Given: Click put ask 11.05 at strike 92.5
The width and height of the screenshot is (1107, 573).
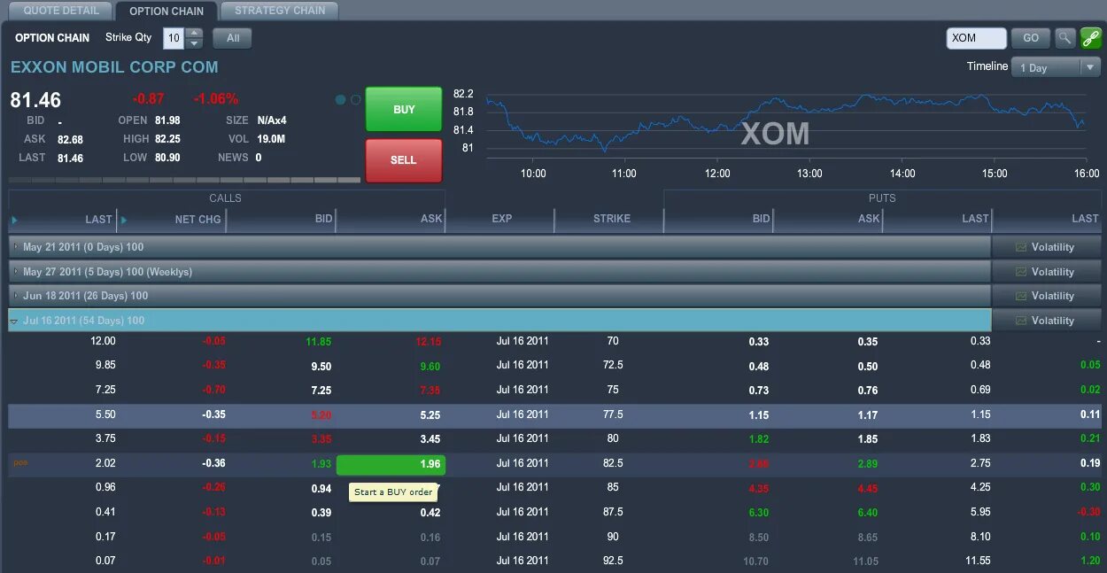Looking at the screenshot, I should tap(865, 561).
